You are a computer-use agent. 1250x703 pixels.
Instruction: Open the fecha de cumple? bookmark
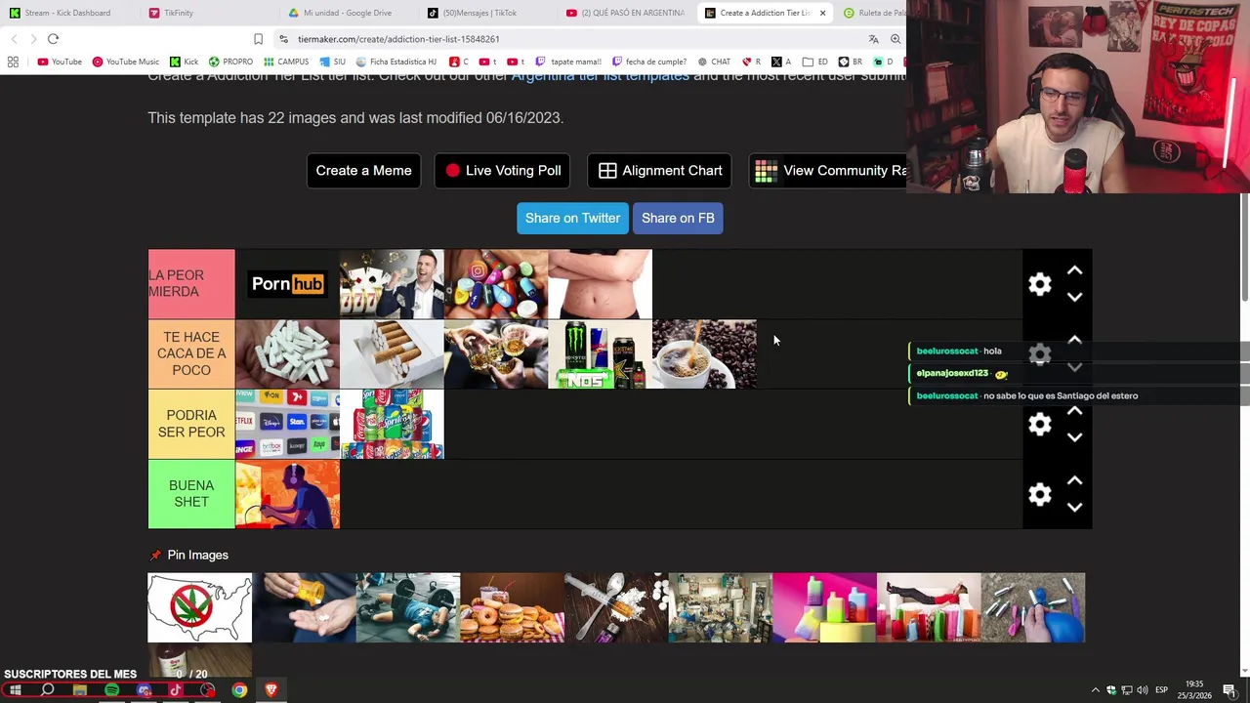point(649,62)
